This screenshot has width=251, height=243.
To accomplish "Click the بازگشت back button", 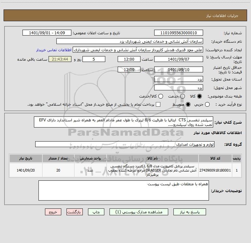I will 75,212.
